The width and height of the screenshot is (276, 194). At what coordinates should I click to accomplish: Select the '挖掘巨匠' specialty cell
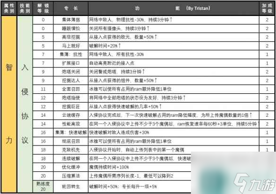point(71,106)
